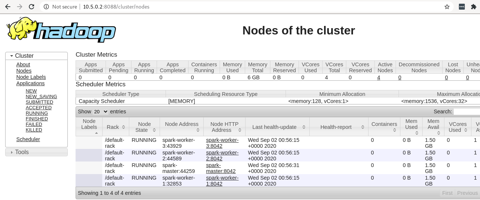Open the dark extension icon beside the bookmark star
Screen dimensions: 480x200
pos(462,7)
